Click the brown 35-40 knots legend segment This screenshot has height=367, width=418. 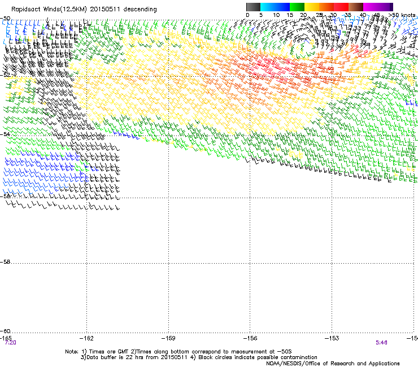356,7
